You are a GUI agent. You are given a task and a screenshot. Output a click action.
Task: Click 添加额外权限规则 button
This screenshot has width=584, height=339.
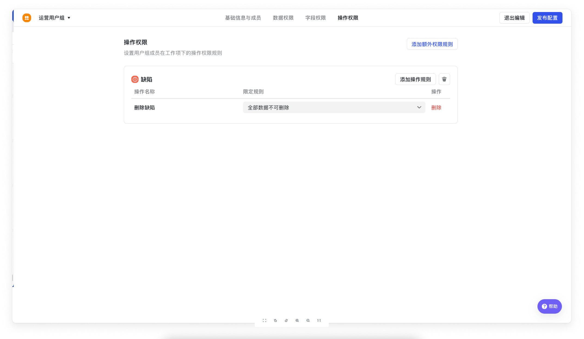pos(432,44)
